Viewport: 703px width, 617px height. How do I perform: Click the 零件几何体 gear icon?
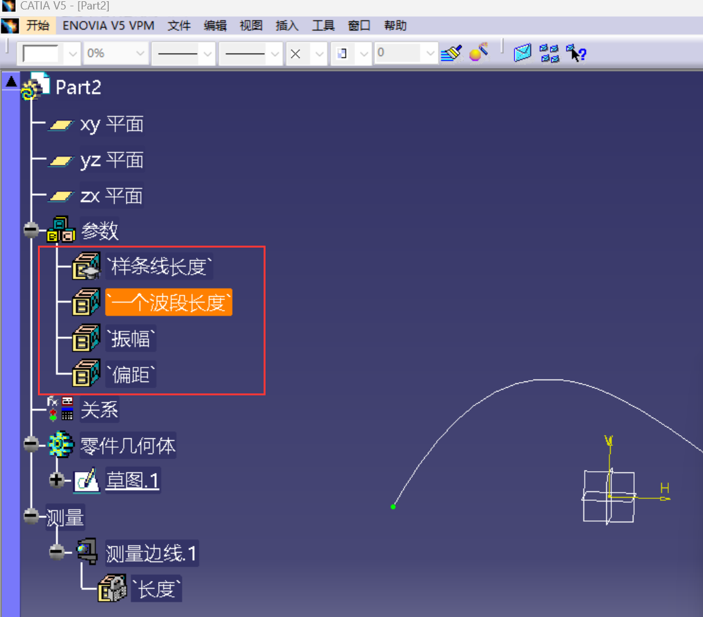(x=61, y=444)
